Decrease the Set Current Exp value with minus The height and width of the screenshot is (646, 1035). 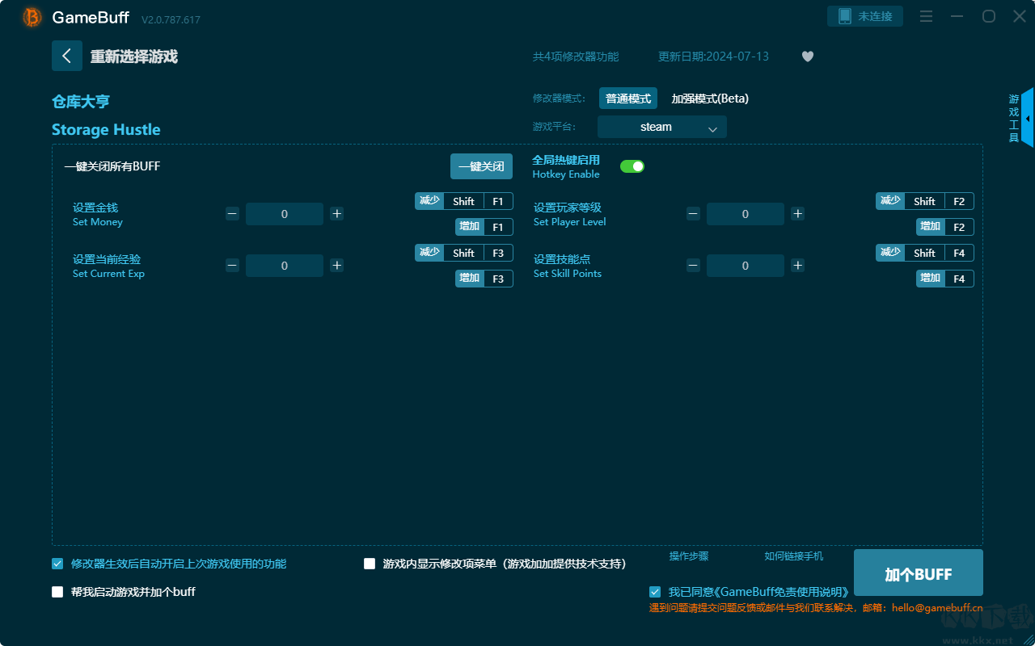232,266
